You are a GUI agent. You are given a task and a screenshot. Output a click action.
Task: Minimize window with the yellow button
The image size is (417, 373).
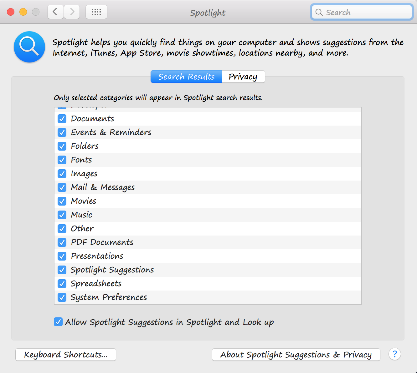23,12
